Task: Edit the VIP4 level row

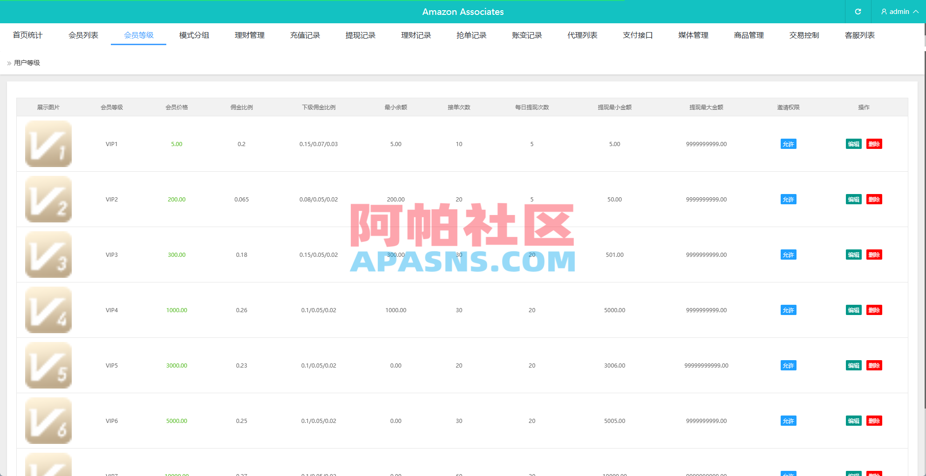Action: (x=854, y=310)
